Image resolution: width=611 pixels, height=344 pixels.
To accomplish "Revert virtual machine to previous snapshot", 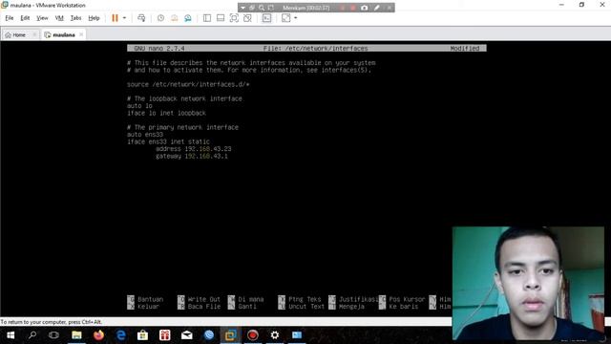I will pos(174,18).
